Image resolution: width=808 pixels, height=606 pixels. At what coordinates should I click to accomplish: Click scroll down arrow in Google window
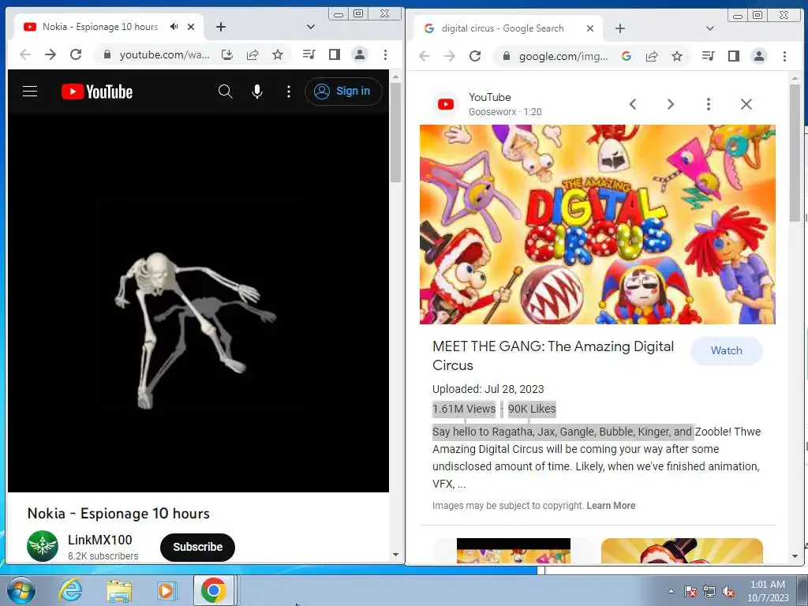click(x=795, y=556)
